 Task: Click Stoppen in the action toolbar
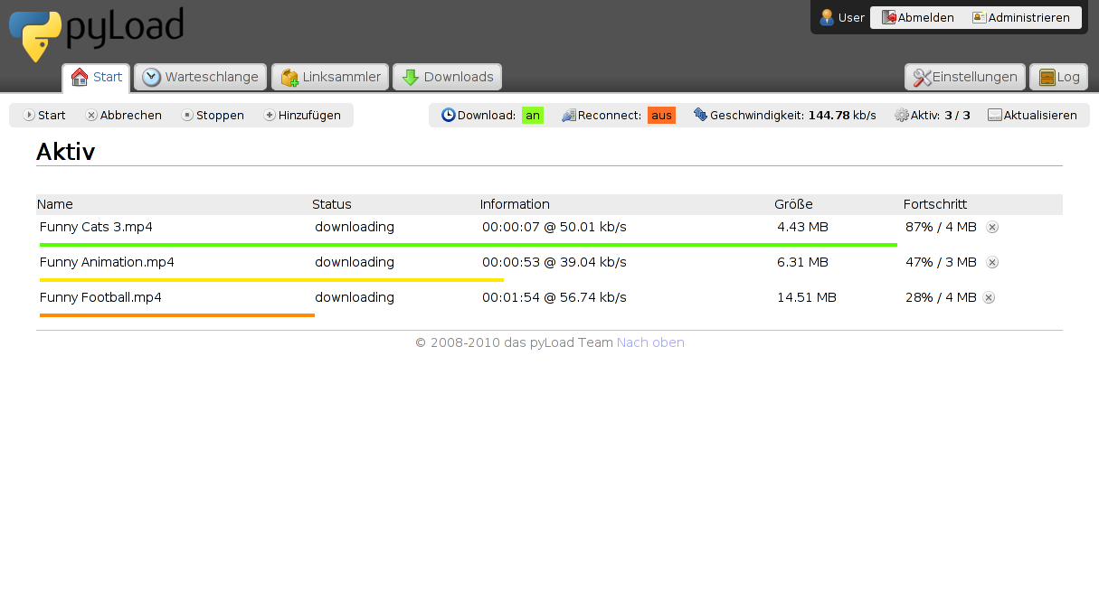pyautogui.click(x=213, y=115)
